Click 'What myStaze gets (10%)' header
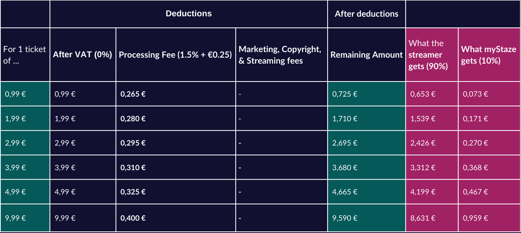This screenshot has width=521, height=233. pyautogui.click(x=489, y=55)
